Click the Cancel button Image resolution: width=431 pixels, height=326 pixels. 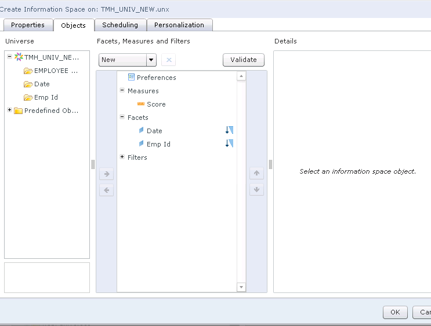(x=422, y=312)
